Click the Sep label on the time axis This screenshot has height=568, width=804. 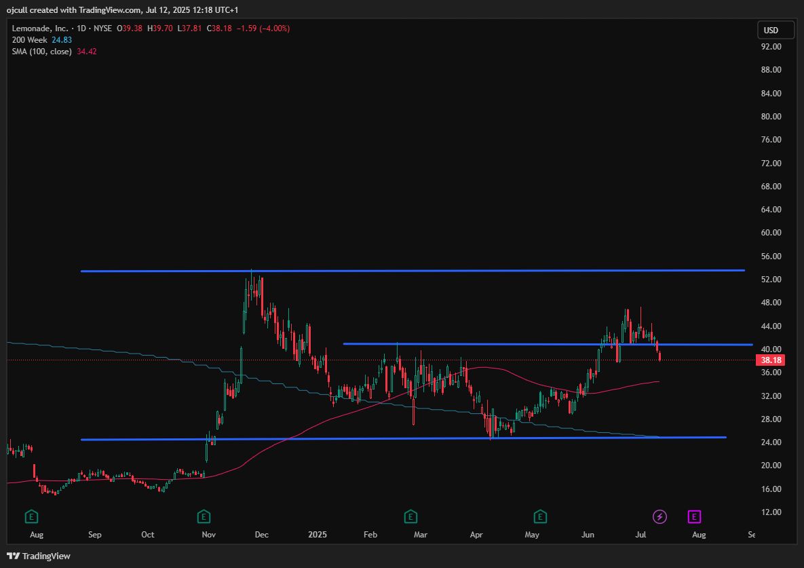(x=95, y=535)
